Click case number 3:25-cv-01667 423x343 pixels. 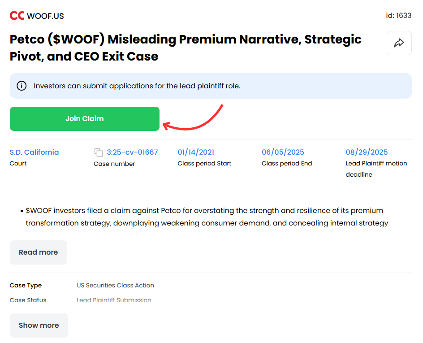132,152
